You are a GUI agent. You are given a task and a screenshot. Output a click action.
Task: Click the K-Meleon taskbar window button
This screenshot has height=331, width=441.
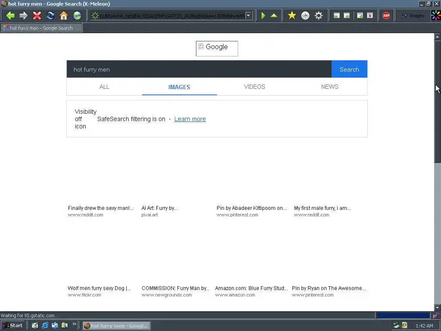(116, 326)
